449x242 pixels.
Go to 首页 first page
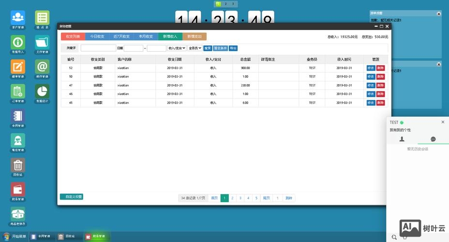[214, 198]
